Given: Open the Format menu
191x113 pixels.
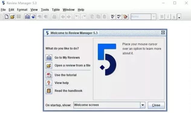Looking at the screenshot, I should click(x=22, y=10).
